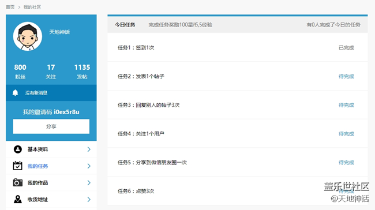Open the 收货地址 menu entry
Image resolution: width=375 pixels, height=210 pixels.
coord(51,200)
